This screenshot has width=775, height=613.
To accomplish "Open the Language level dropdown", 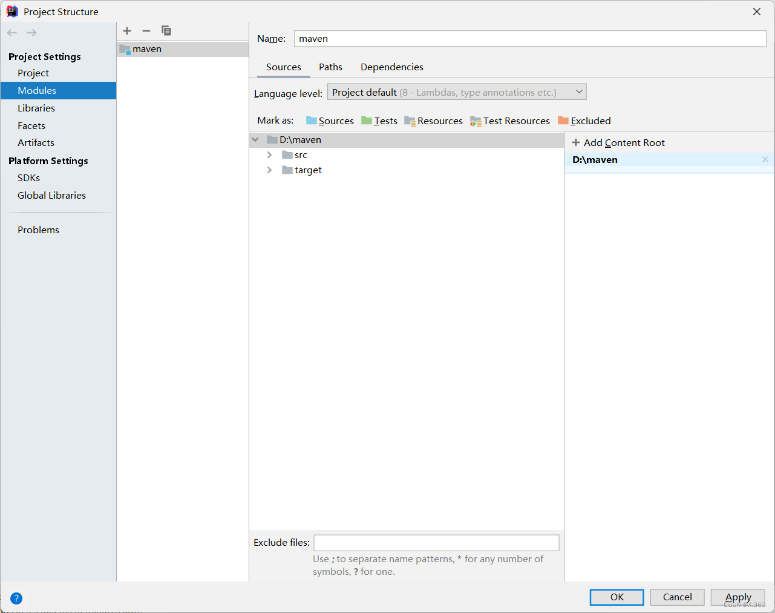I will (x=457, y=92).
